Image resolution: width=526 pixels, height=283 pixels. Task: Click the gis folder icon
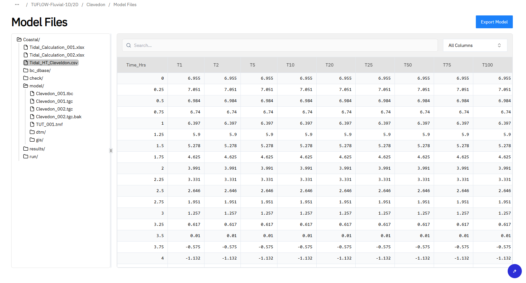32,140
